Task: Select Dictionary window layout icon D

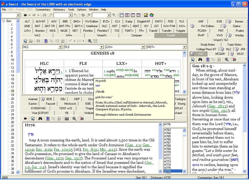Action: point(139,15)
